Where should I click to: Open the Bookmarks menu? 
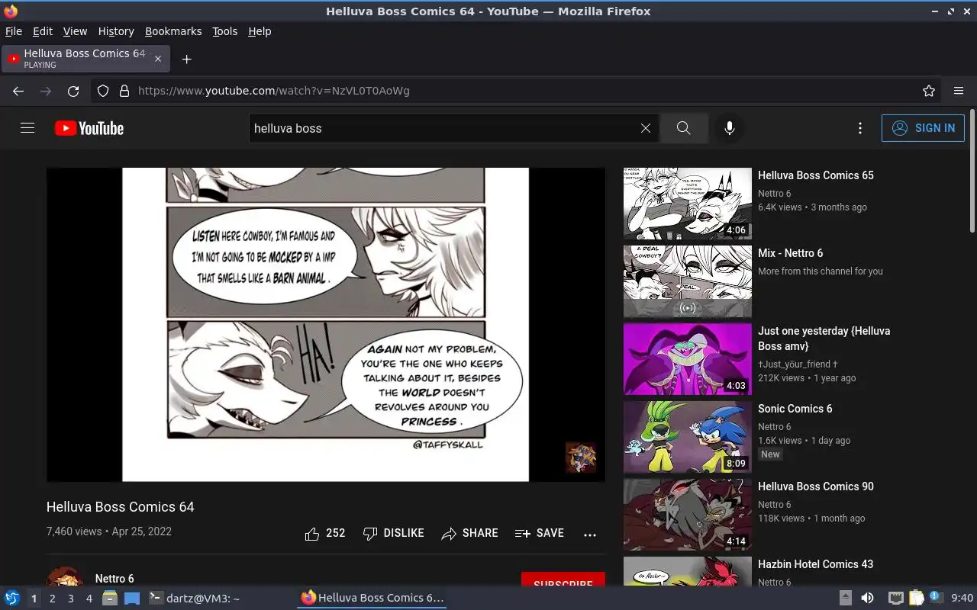(173, 31)
